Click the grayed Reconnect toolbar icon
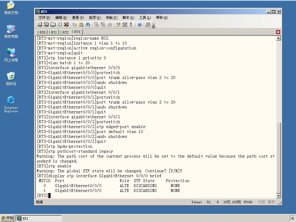Image resolution: width=296 pixels, height=222 pixels. (x=60, y=25)
